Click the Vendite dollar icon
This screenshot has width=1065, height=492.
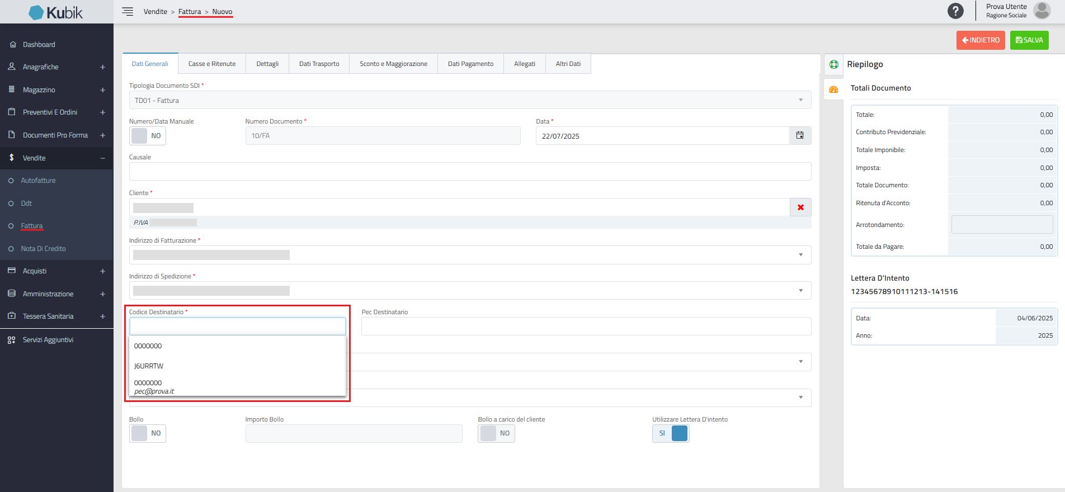[12, 158]
